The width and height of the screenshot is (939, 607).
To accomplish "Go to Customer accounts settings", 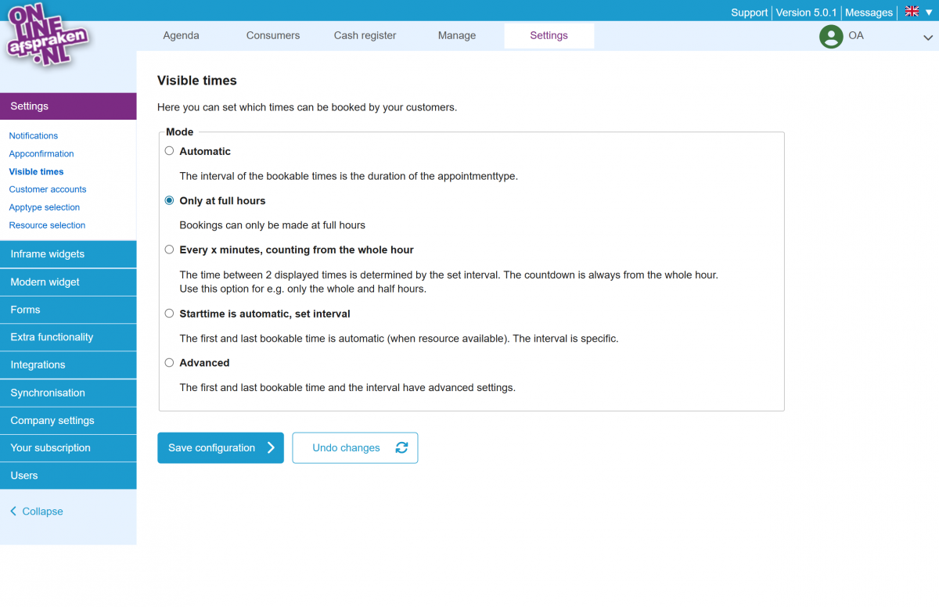I will click(48, 189).
